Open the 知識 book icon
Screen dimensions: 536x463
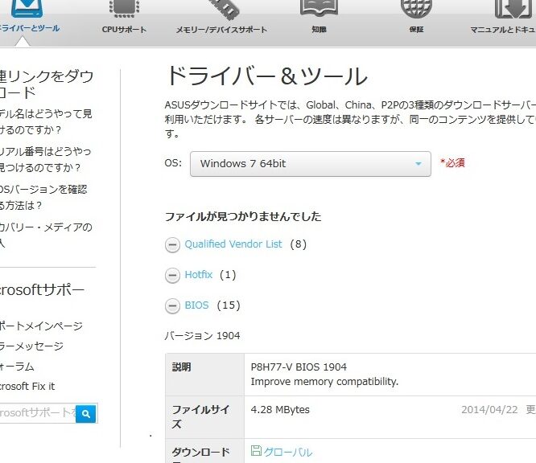tap(319, 8)
